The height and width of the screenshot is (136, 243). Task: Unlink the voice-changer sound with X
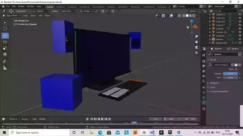point(240,65)
